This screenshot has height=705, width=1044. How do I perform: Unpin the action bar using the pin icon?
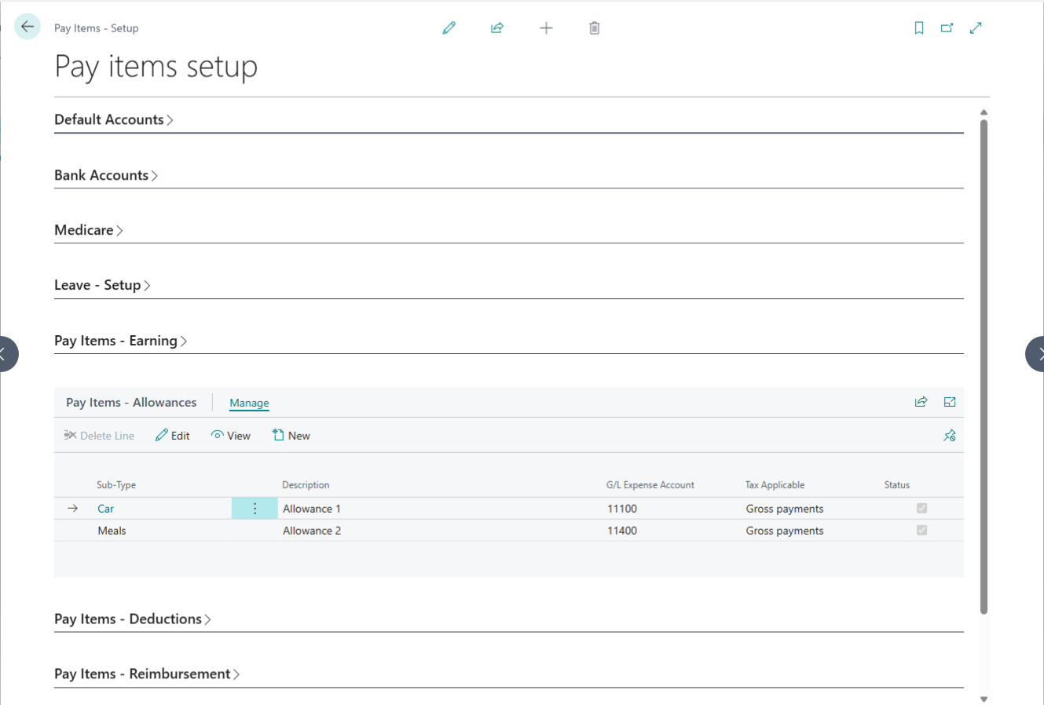tap(949, 435)
